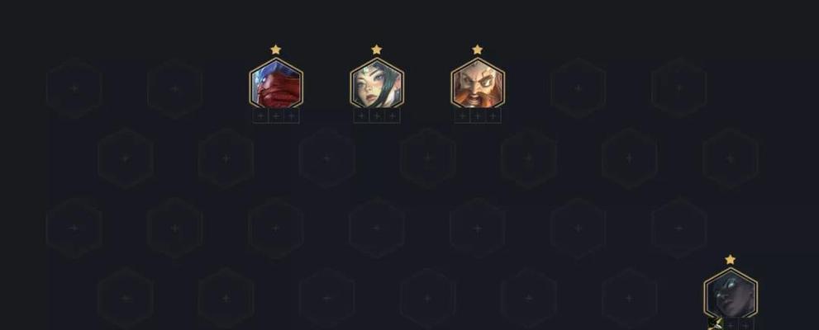Toggle star above the dark-faced champion
Viewport: 819px width, 330px height.
[x=731, y=260]
